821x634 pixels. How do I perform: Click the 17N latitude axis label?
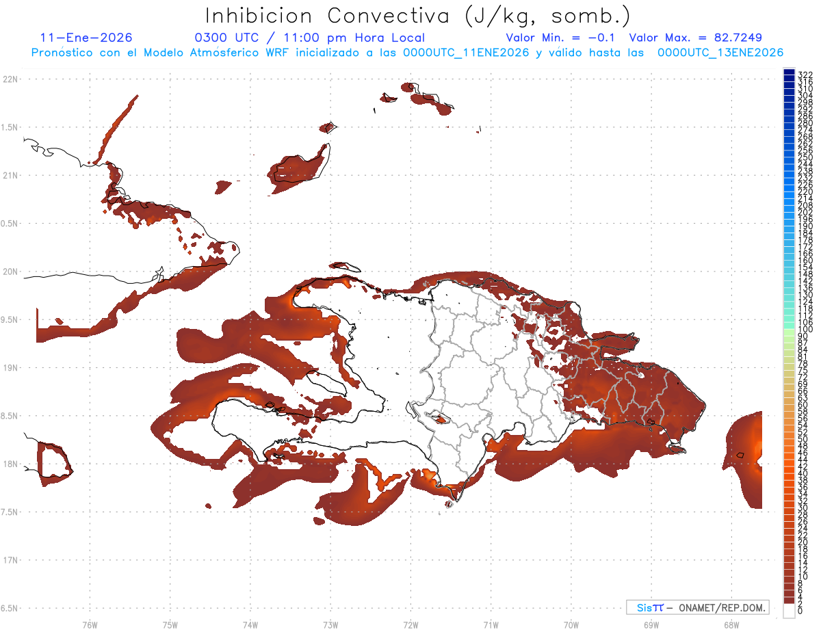point(10,560)
